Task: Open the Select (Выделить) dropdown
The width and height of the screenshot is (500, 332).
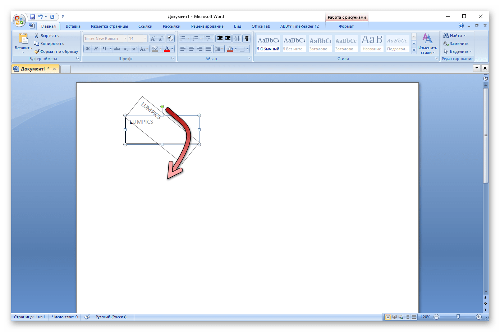Action: coord(458,51)
